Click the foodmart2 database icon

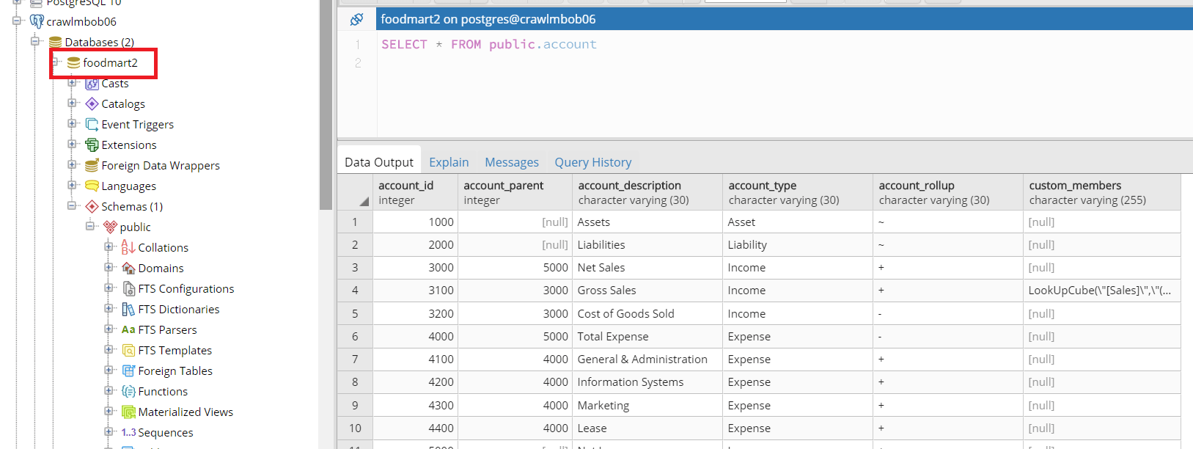[x=73, y=62]
